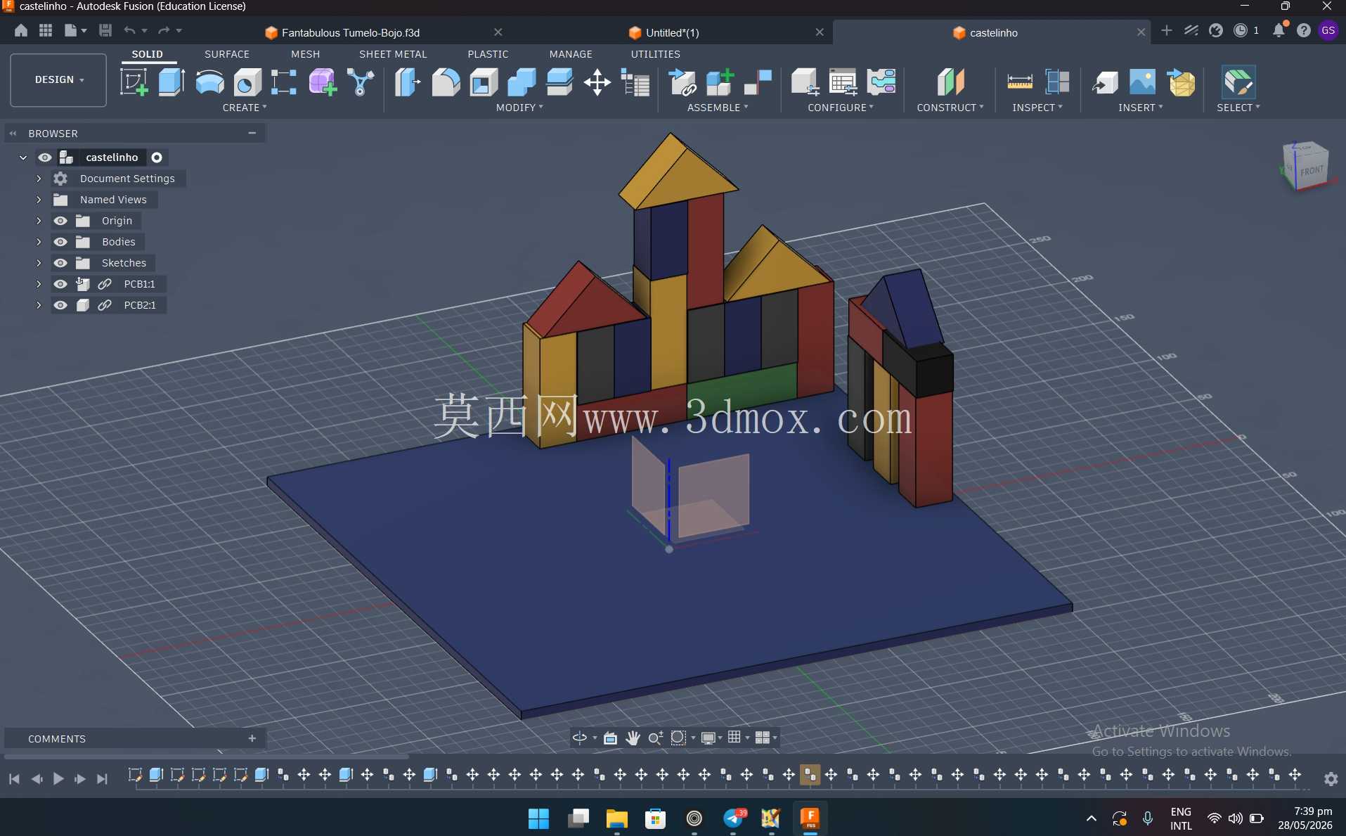This screenshot has width=1346, height=836.
Task: Open timeline settings gear
Action: [1331, 779]
